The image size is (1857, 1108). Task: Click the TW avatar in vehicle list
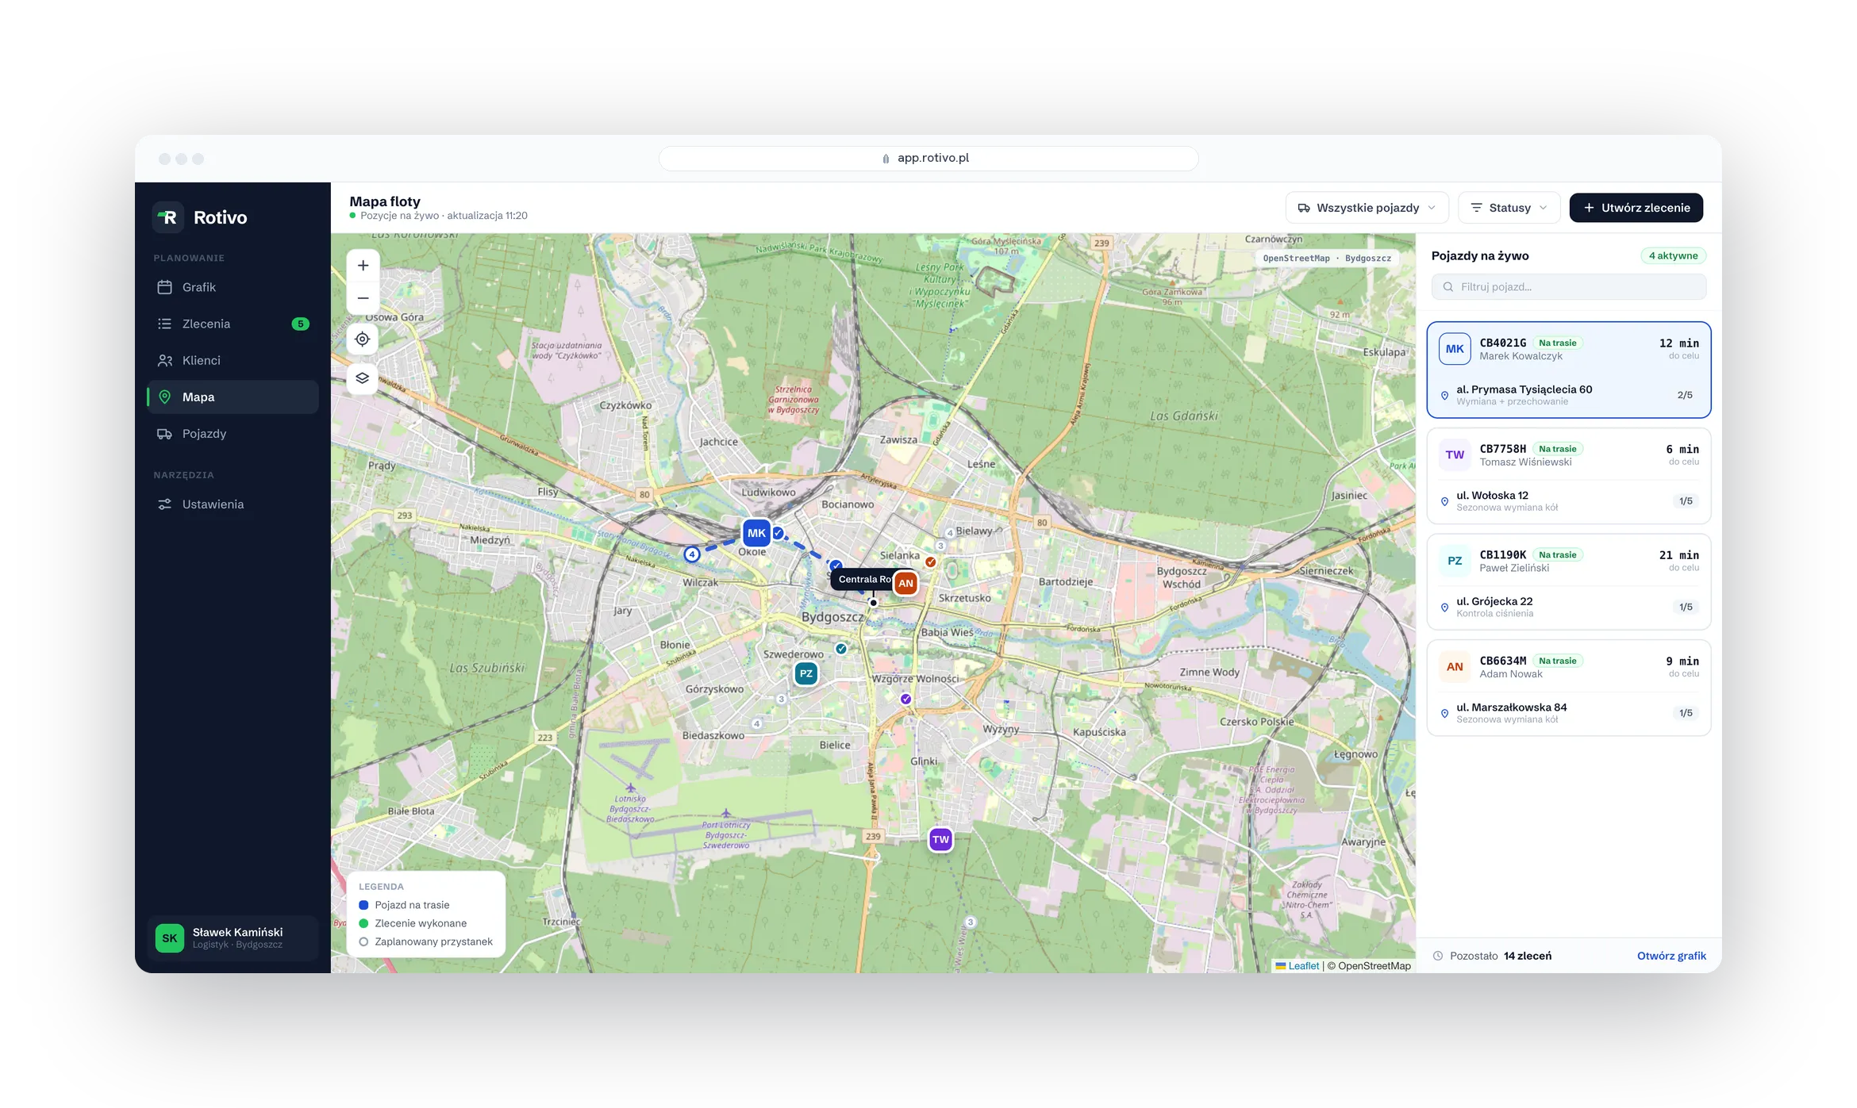1455,455
